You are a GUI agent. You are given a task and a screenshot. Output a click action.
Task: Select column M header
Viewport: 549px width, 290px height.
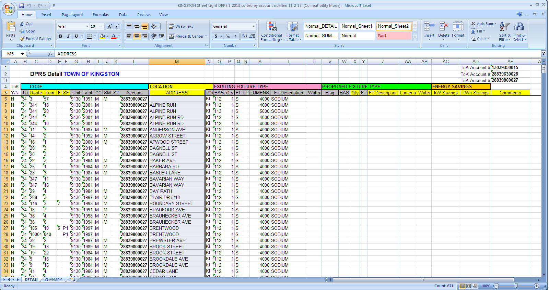[x=177, y=62]
